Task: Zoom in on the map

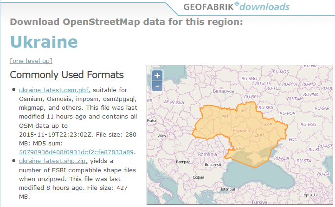Action: (x=157, y=76)
